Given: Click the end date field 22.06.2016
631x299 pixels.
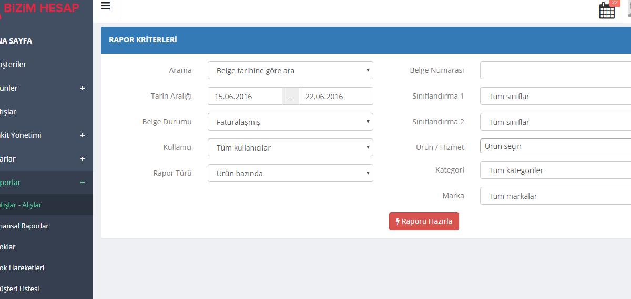Looking at the screenshot, I should tap(335, 97).
